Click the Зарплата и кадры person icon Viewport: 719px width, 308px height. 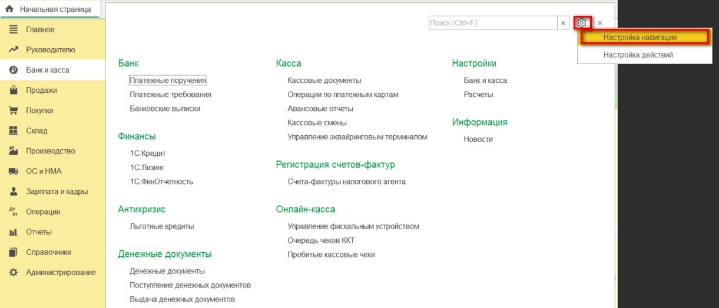[14, 191]
